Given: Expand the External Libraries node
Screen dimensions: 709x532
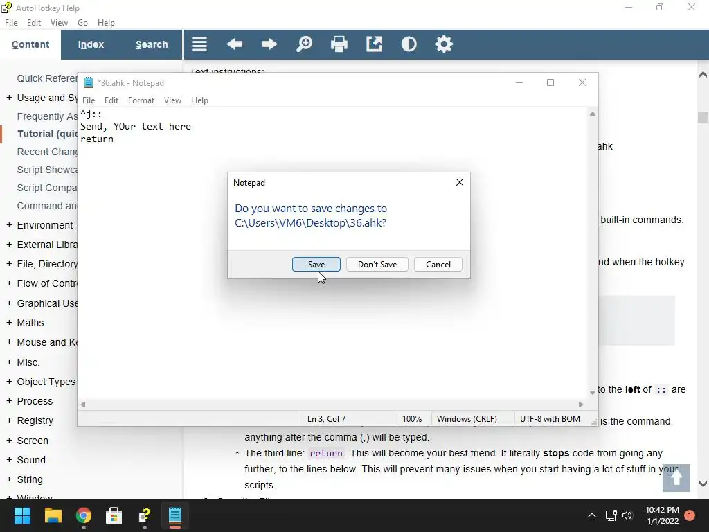Looking at the screenshot, I should tap(9, 245).
